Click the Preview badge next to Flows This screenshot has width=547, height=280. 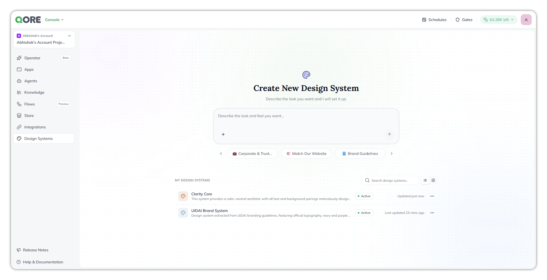[63, 104]
